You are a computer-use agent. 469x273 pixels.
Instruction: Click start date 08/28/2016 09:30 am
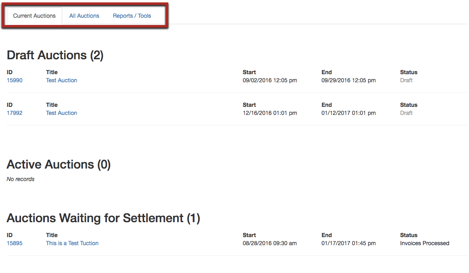point(270,243)
